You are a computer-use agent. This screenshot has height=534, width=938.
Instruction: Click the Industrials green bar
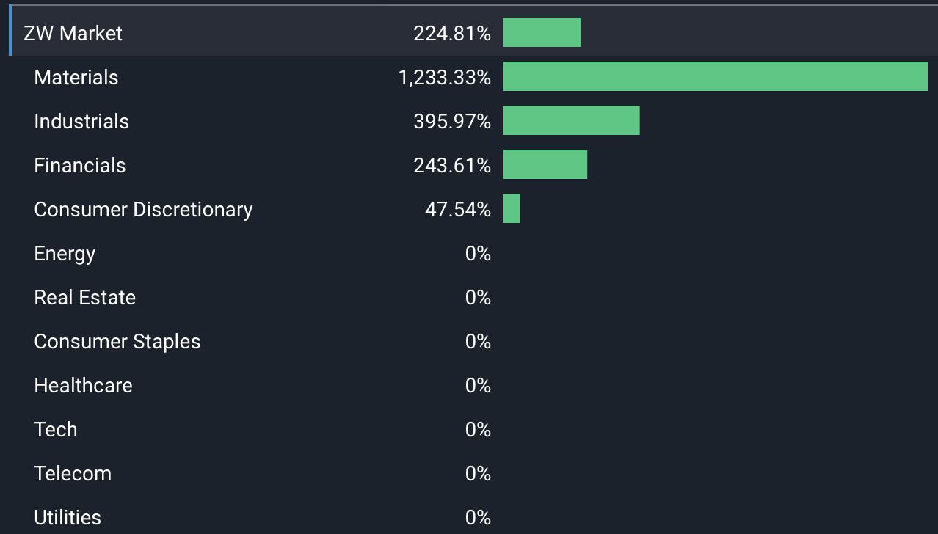click(571, 120)
